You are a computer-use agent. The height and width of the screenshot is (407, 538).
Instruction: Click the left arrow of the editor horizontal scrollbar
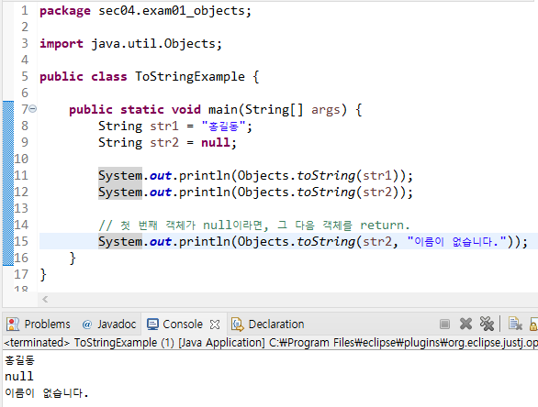[45, 300]
